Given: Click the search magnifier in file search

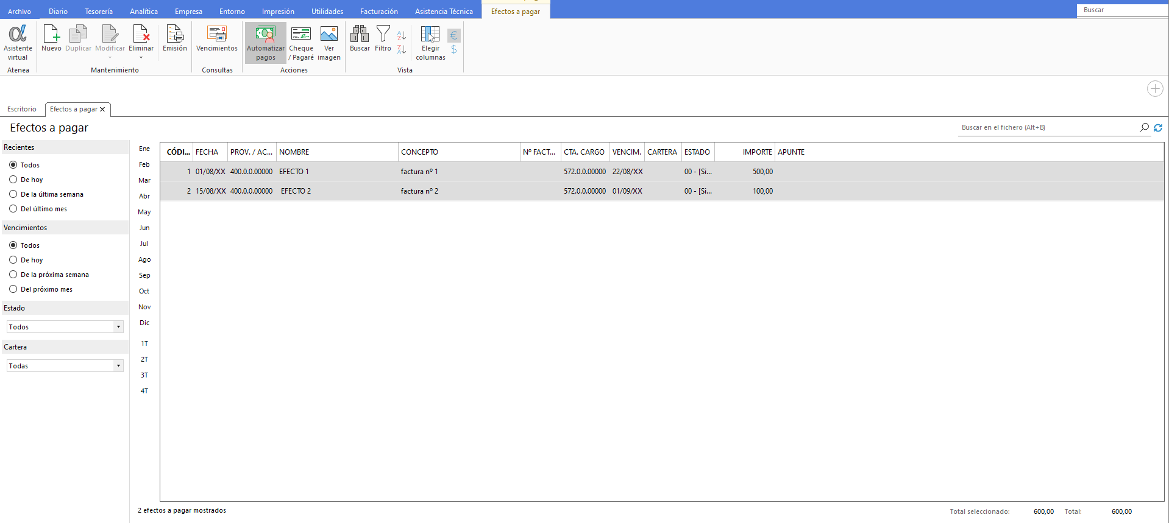Looking at the screenshot, I should [1144, 127].
